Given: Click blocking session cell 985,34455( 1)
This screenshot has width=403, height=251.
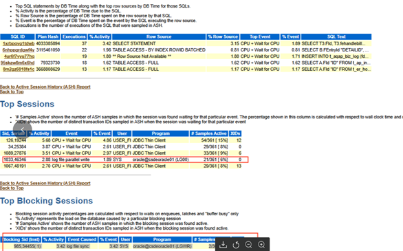Looking at the screenshot, I should tap(28, 246).
